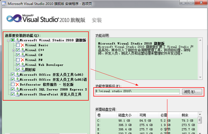Image resolution: width=208 pixels, height=134 pixels.
Task: Click the C: drive row label
Action: pos(99,121)
